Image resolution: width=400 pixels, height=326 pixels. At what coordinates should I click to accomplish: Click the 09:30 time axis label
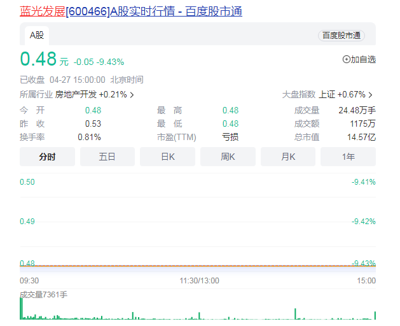[29, 280]
